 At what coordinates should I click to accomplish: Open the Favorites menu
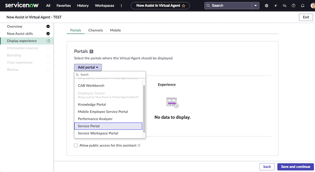pyautogui.click(x=63, y=5)
